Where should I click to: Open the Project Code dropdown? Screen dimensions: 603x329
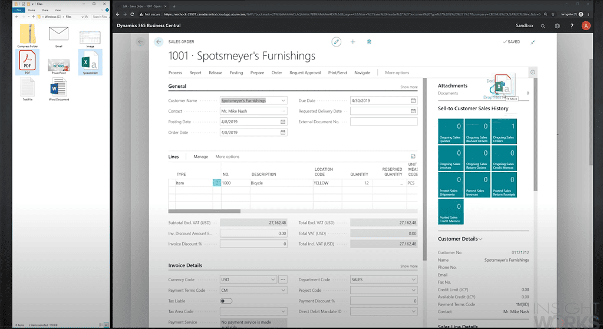pos(413,291)
